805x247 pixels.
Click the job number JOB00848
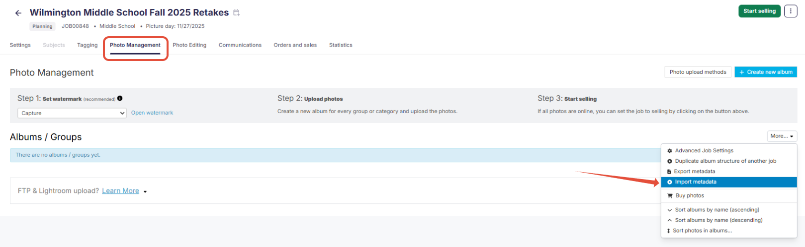75,26
